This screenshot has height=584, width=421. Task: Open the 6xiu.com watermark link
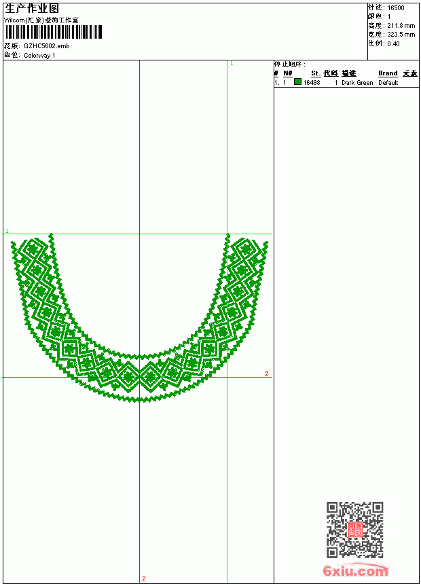point(355,570)
